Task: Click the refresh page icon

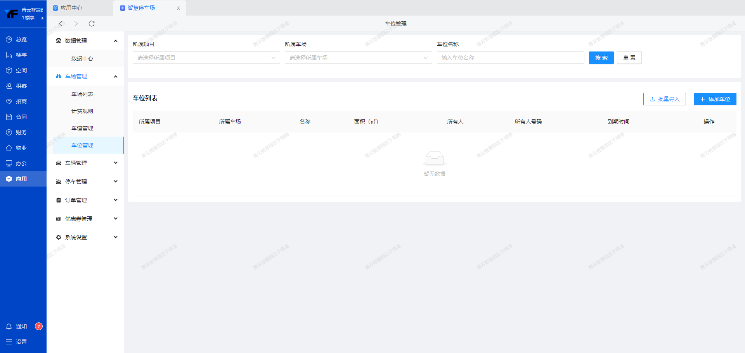Action: [92, 24]
